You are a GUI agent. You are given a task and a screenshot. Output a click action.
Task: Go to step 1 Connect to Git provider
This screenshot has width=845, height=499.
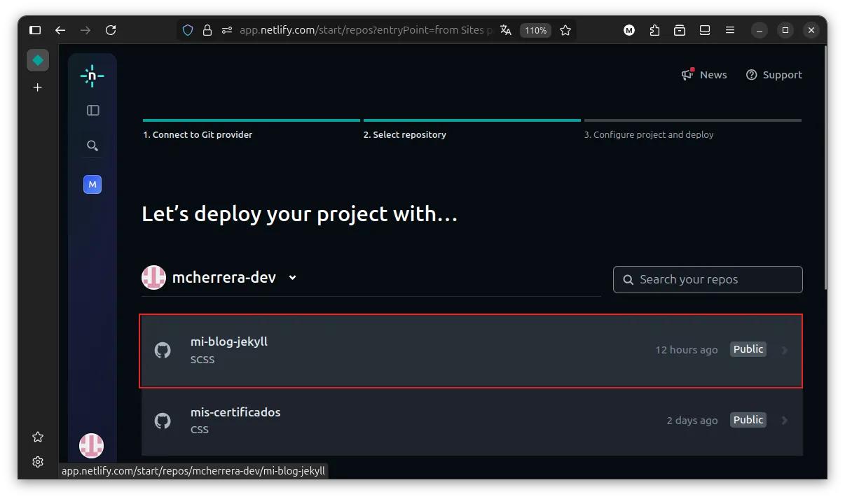[x=198, y=134]
